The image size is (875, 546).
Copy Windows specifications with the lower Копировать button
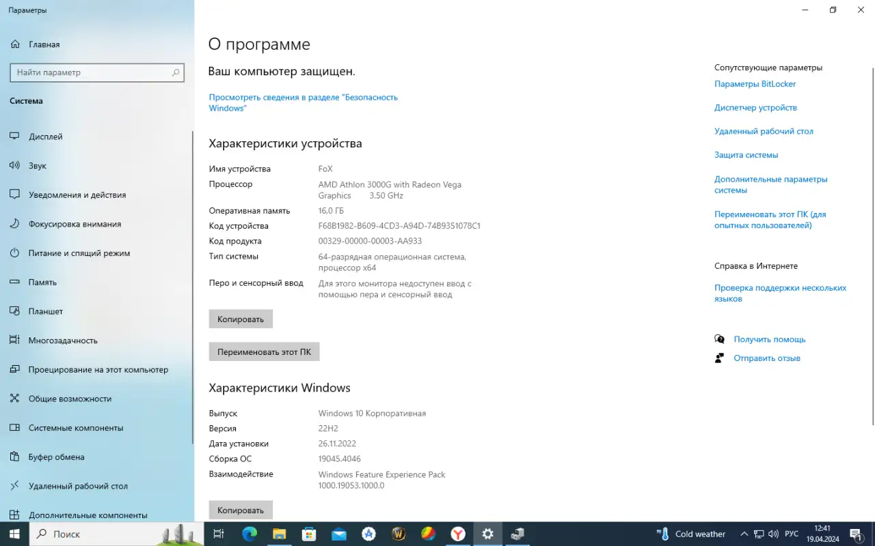click(241, 510)
